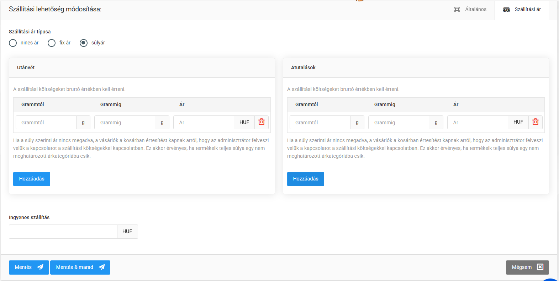Click the paper plane icon on Mentés & marad

[102, 267]
